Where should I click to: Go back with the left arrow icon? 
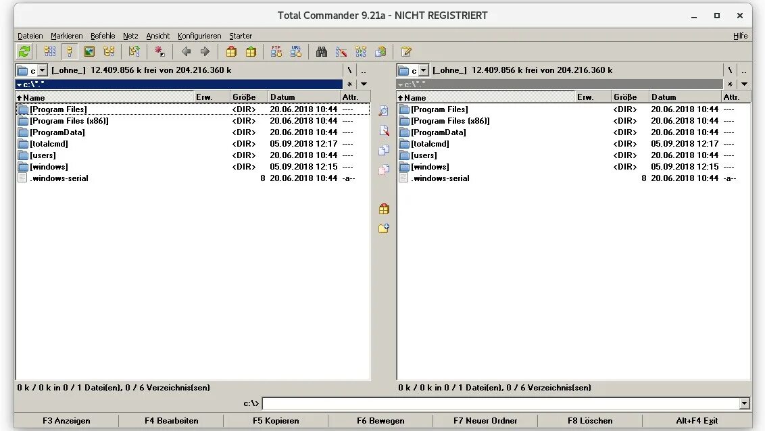186,51
